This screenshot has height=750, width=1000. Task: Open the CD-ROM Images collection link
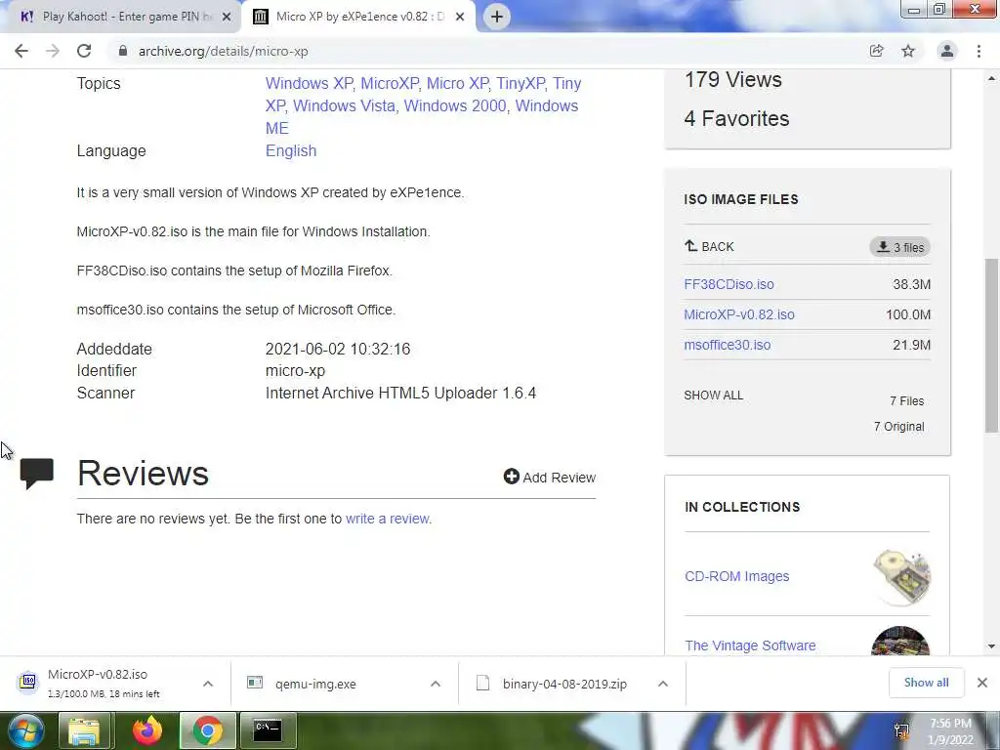click(x=736, y=576)
